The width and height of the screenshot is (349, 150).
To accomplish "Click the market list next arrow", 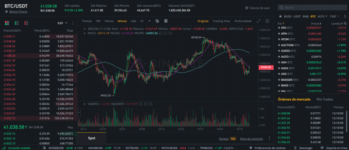I will pyautogui.click(x=345, y=16).
